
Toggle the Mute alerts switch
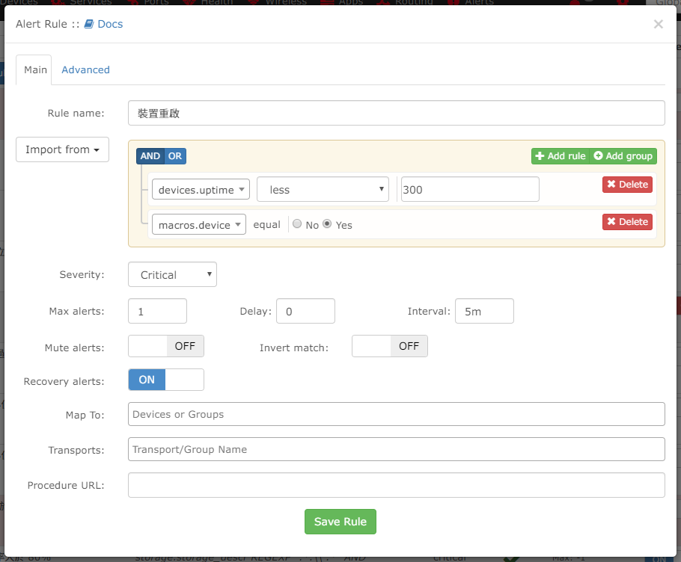[166, 346]
